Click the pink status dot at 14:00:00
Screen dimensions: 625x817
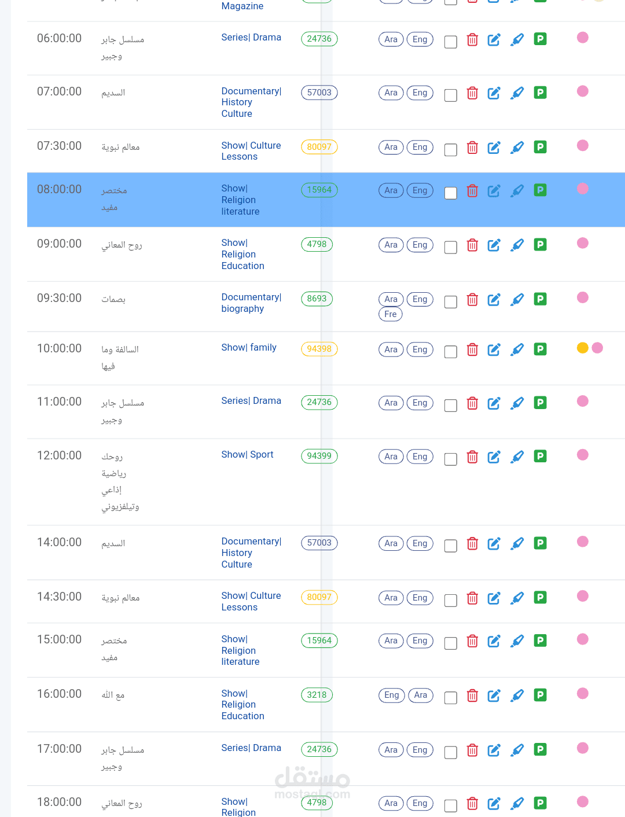click(x=583, y=542)
